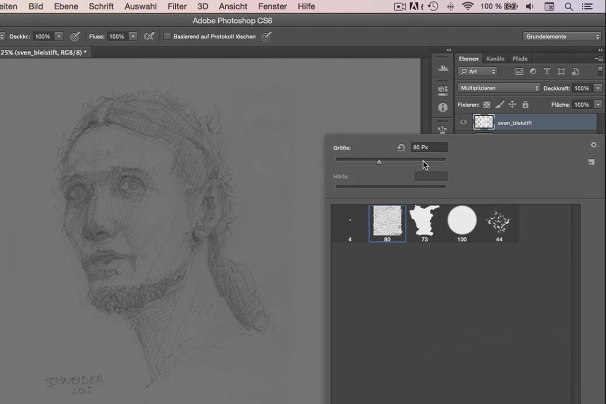This screenshot has height=404, width=606.
Task: Click the lock all layer icon
Action: point(525,105)
